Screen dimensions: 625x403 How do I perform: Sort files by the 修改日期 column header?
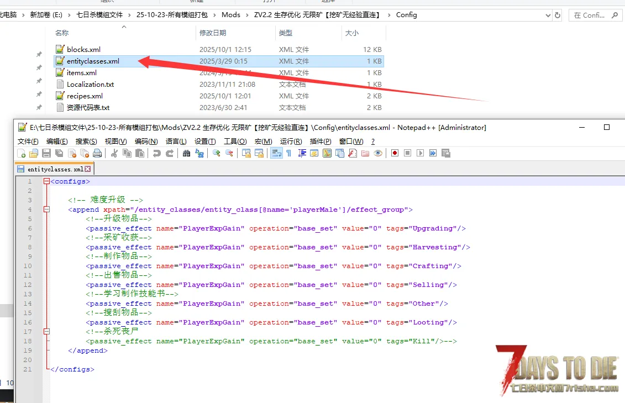tap(213, 33)
